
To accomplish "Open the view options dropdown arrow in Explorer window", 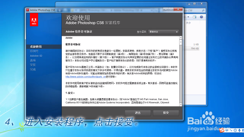I will point(188,17).
